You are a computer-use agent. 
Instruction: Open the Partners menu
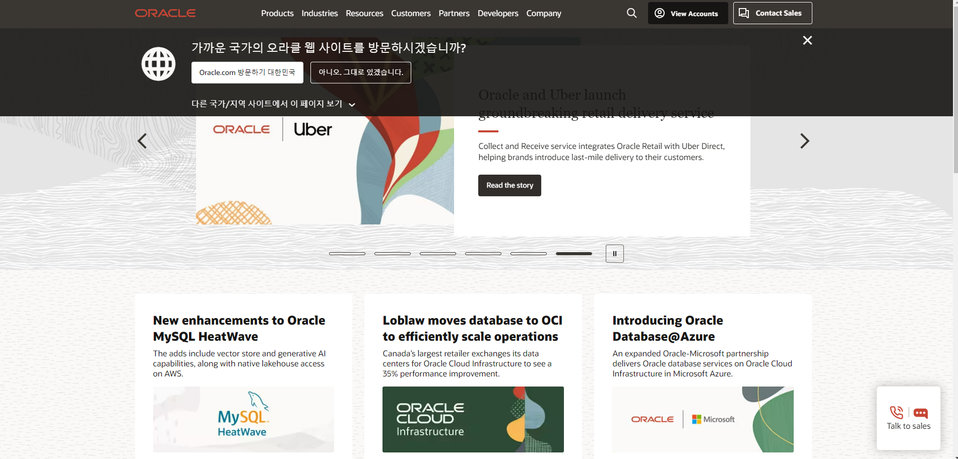pyautogui.click(x=454, y=13)
